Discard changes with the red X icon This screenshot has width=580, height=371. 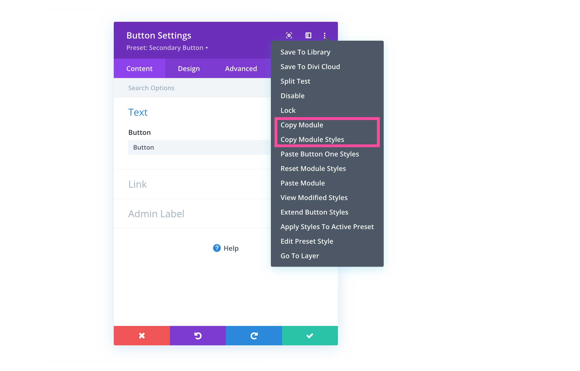(x=142, y=335)
